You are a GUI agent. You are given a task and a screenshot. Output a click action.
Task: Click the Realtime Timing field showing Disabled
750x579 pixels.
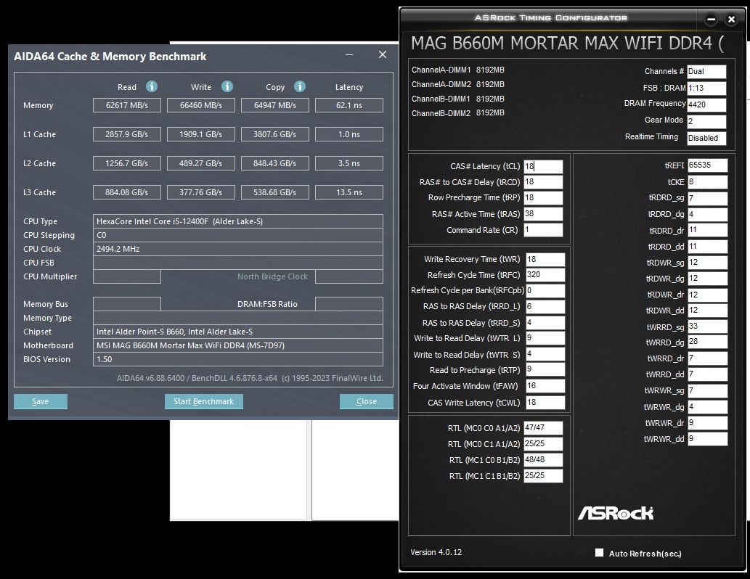[706, 138]
